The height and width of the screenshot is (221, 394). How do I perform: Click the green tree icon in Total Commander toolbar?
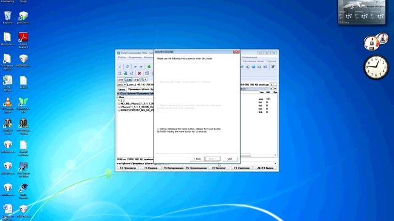click(149, 66)
